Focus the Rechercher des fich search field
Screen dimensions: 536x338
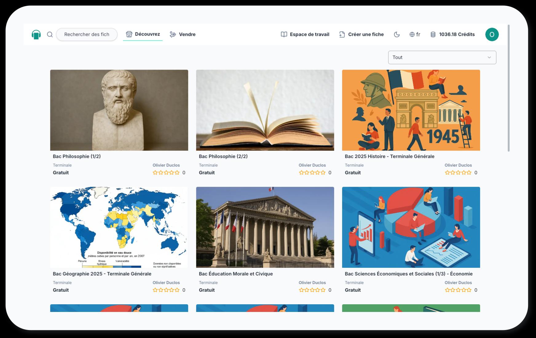(87, 34)
